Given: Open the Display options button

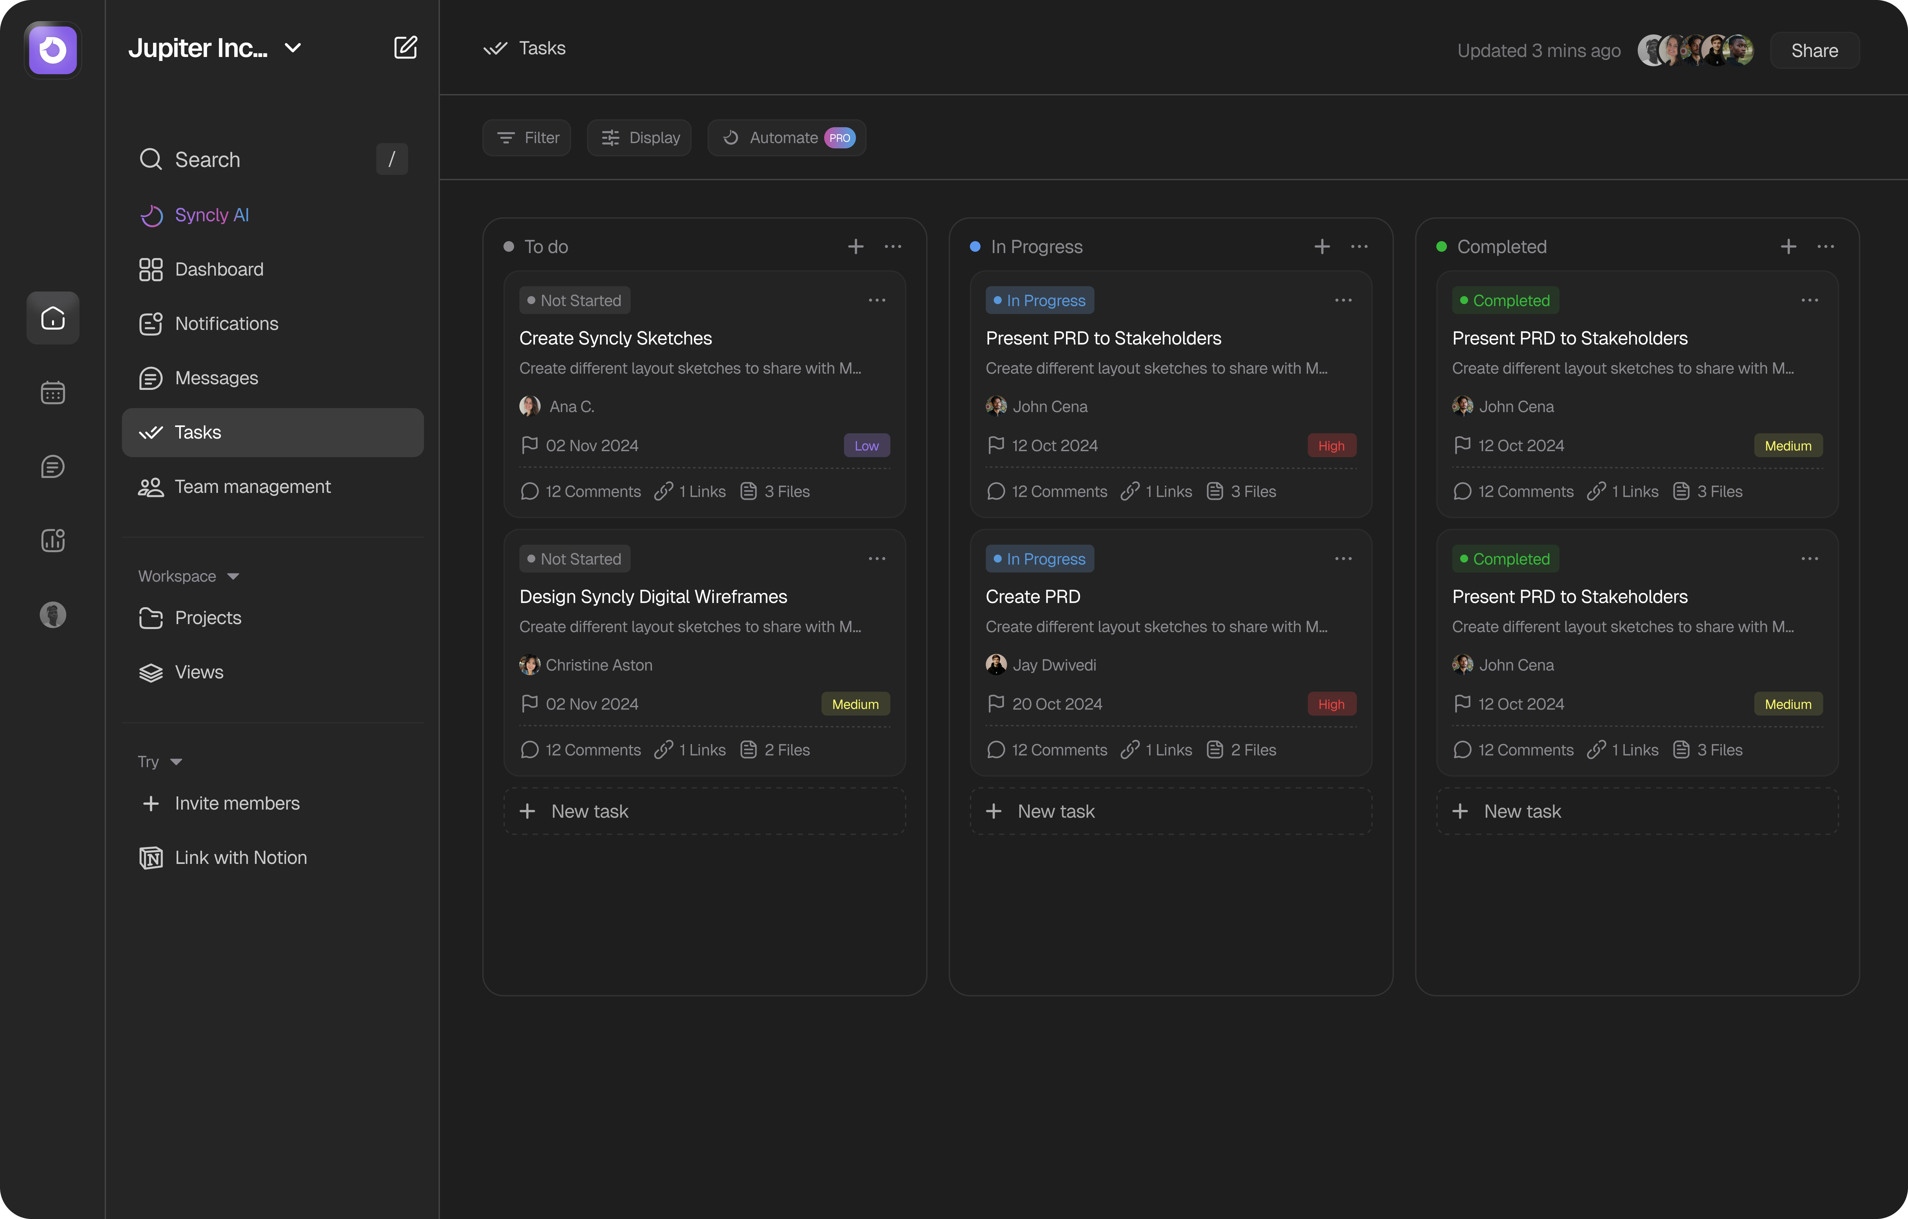Looking at the screenshot, I should pos(639,138).
